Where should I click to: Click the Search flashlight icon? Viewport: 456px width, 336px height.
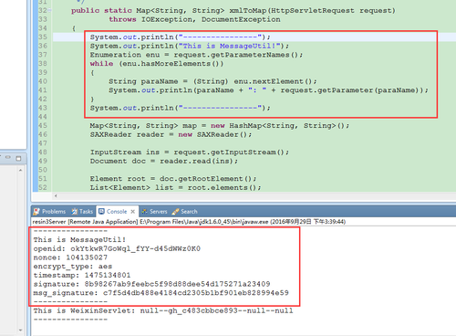click(x=175, y=212)
